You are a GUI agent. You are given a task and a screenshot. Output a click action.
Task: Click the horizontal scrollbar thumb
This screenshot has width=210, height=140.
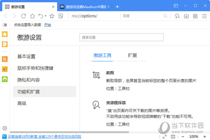pyautogui.click(x=69, y=132)
